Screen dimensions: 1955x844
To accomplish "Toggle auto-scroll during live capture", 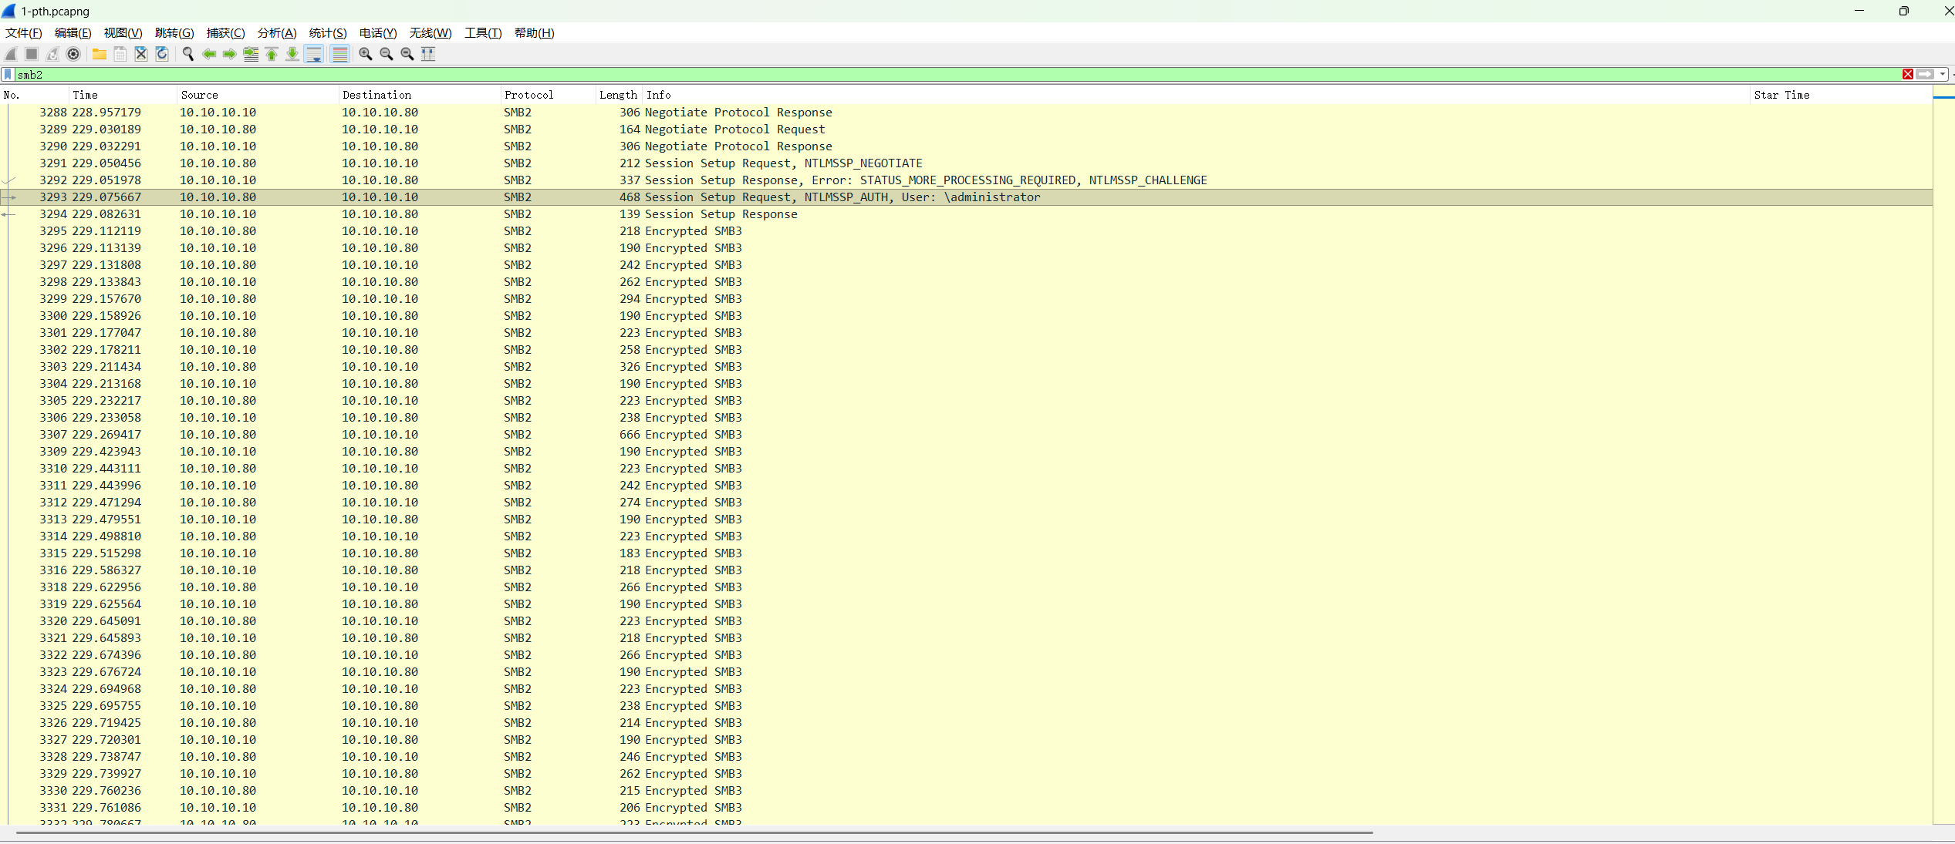I will click(314, 54).
